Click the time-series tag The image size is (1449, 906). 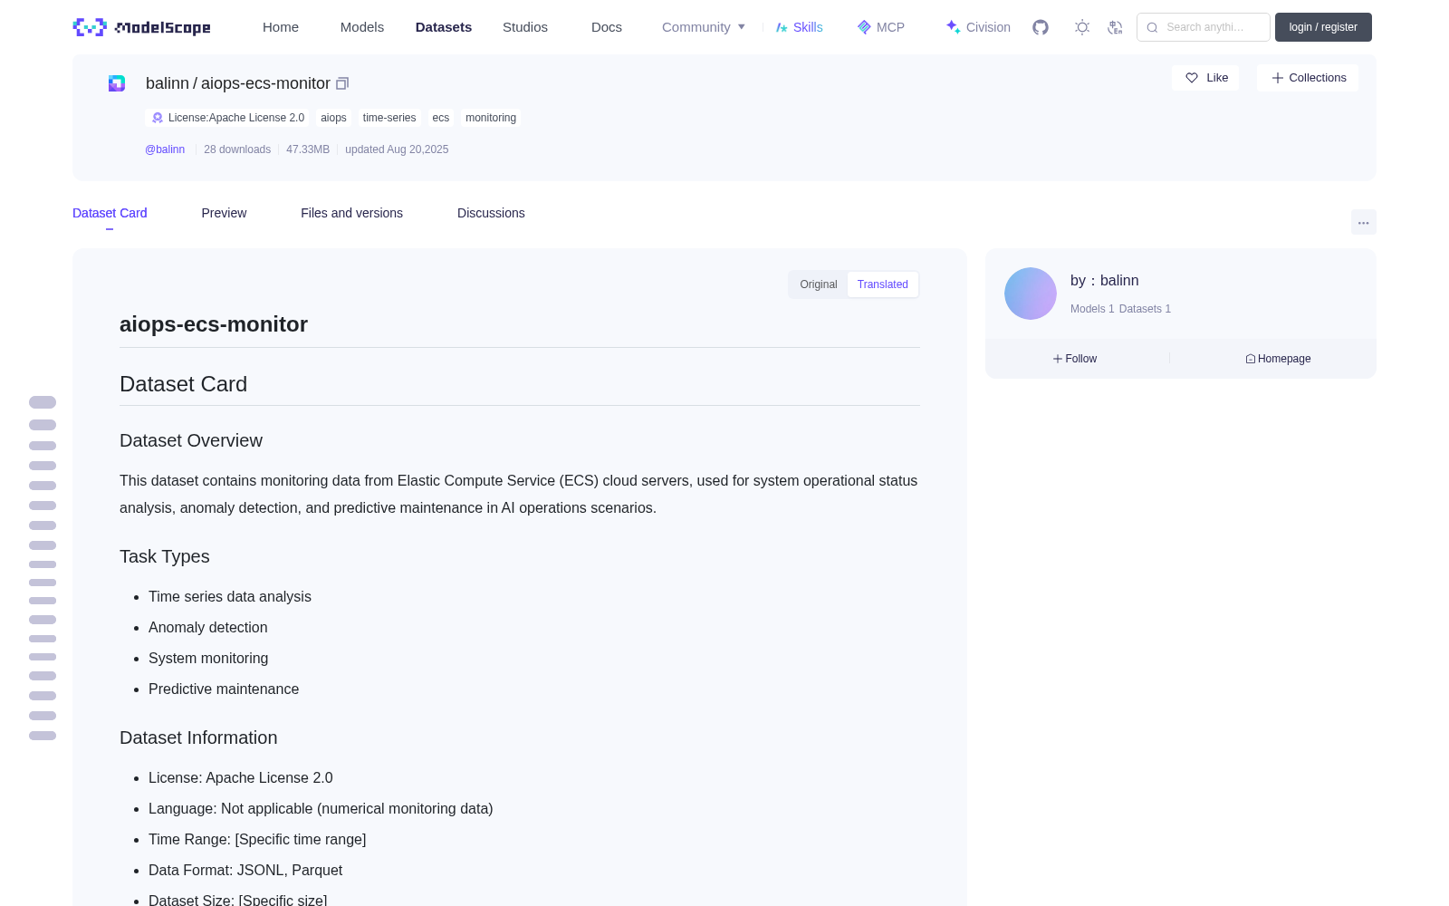pyautogui.click(x=389, y=118)
